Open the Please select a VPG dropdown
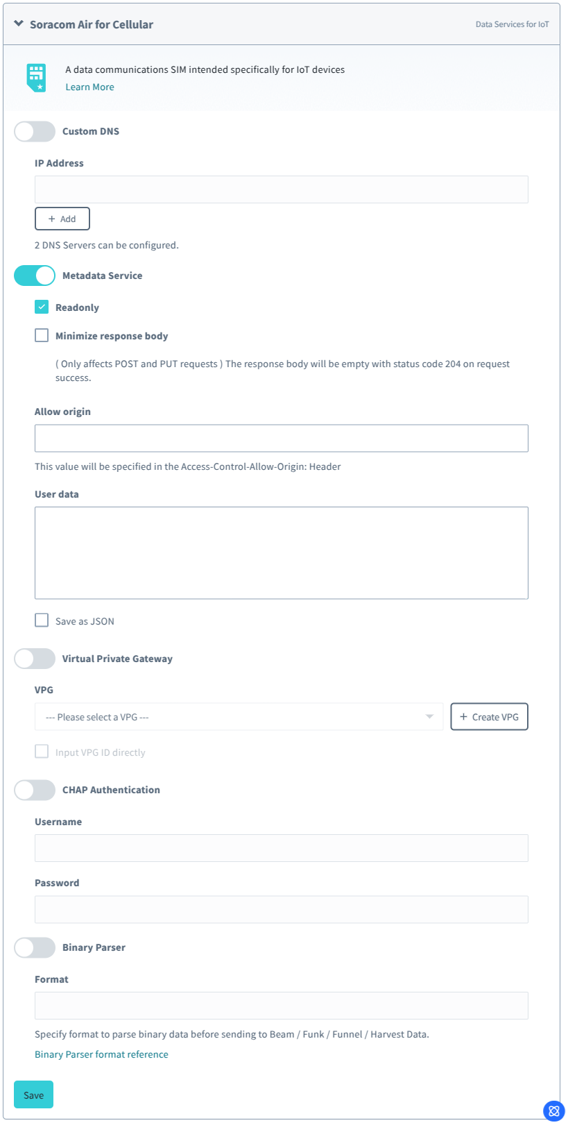The height and width of the screenshot is (1125, 568). coord(239,717)
